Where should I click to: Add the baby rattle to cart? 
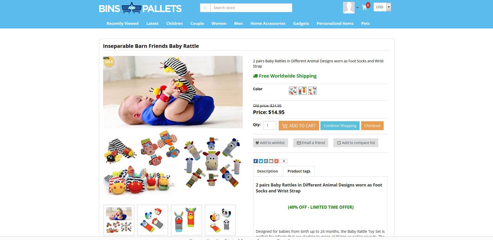point(299,126)
